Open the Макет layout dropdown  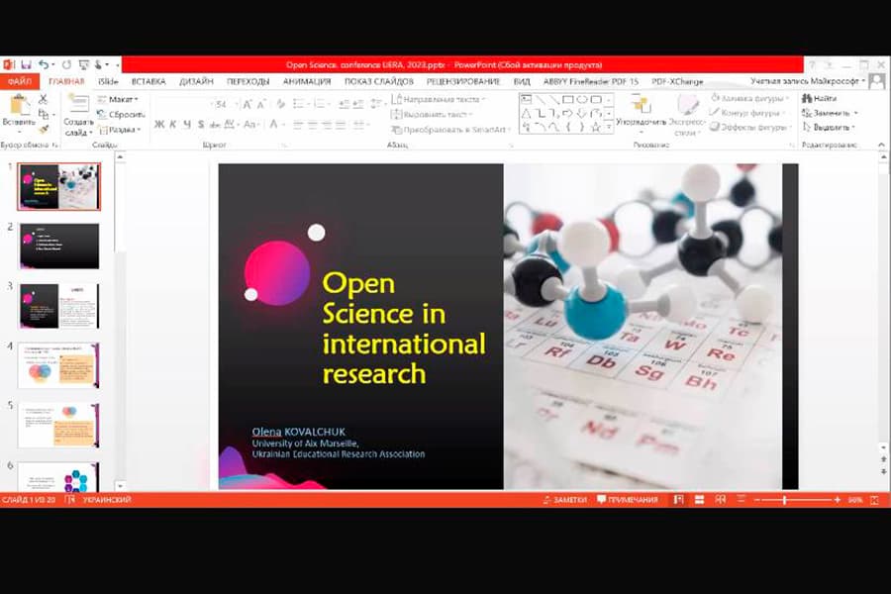tap(119, 99)
